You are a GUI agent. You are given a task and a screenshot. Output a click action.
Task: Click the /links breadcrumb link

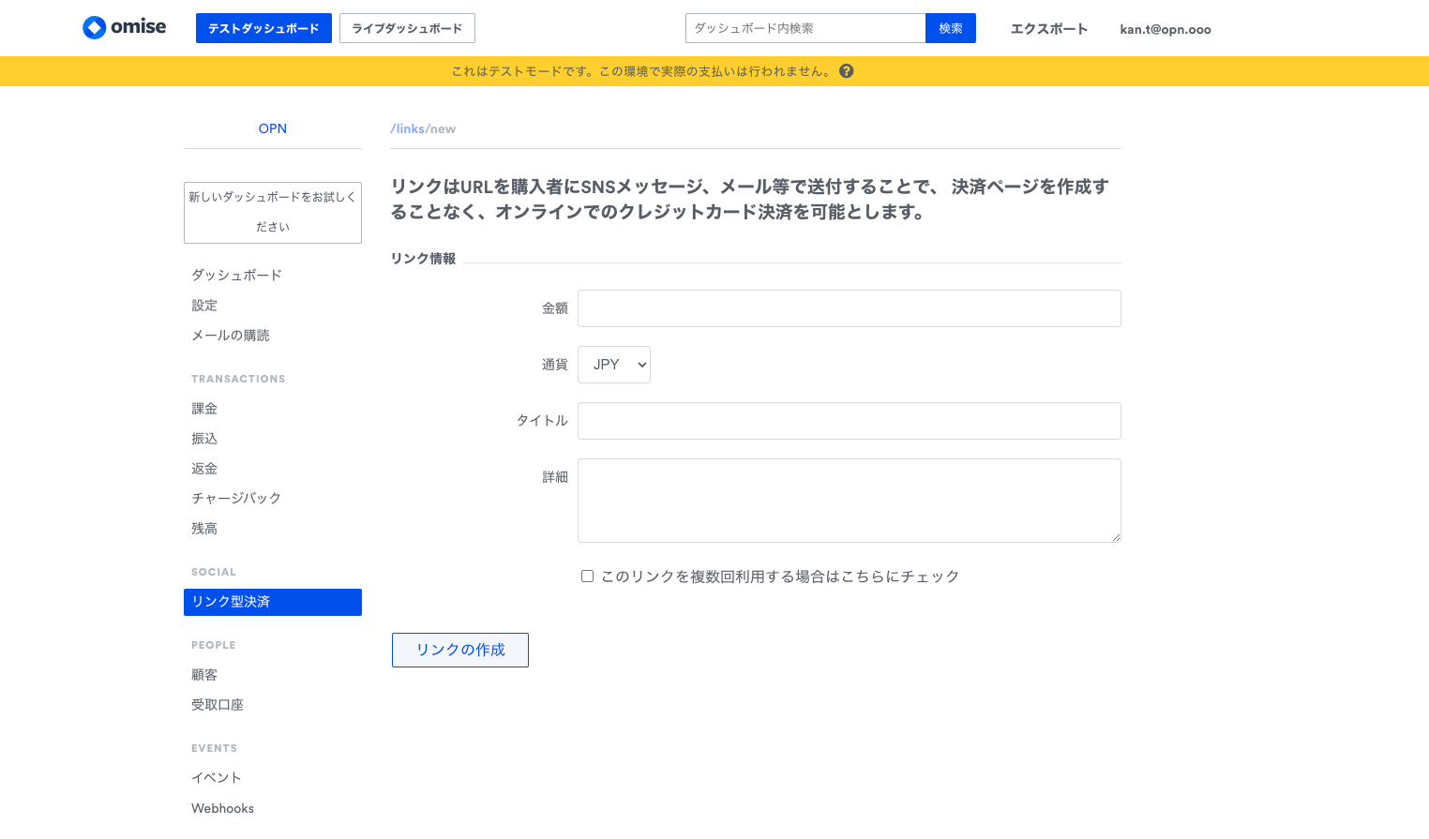tap(408, 129)
